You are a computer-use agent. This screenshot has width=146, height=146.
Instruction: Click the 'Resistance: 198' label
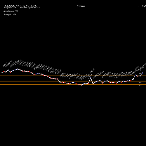[x=11, y=11]
